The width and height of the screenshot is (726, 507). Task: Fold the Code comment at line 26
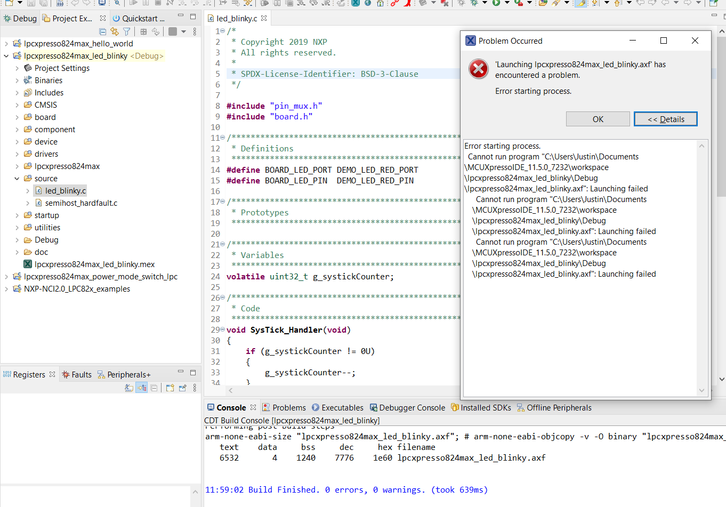click(223, 297)
